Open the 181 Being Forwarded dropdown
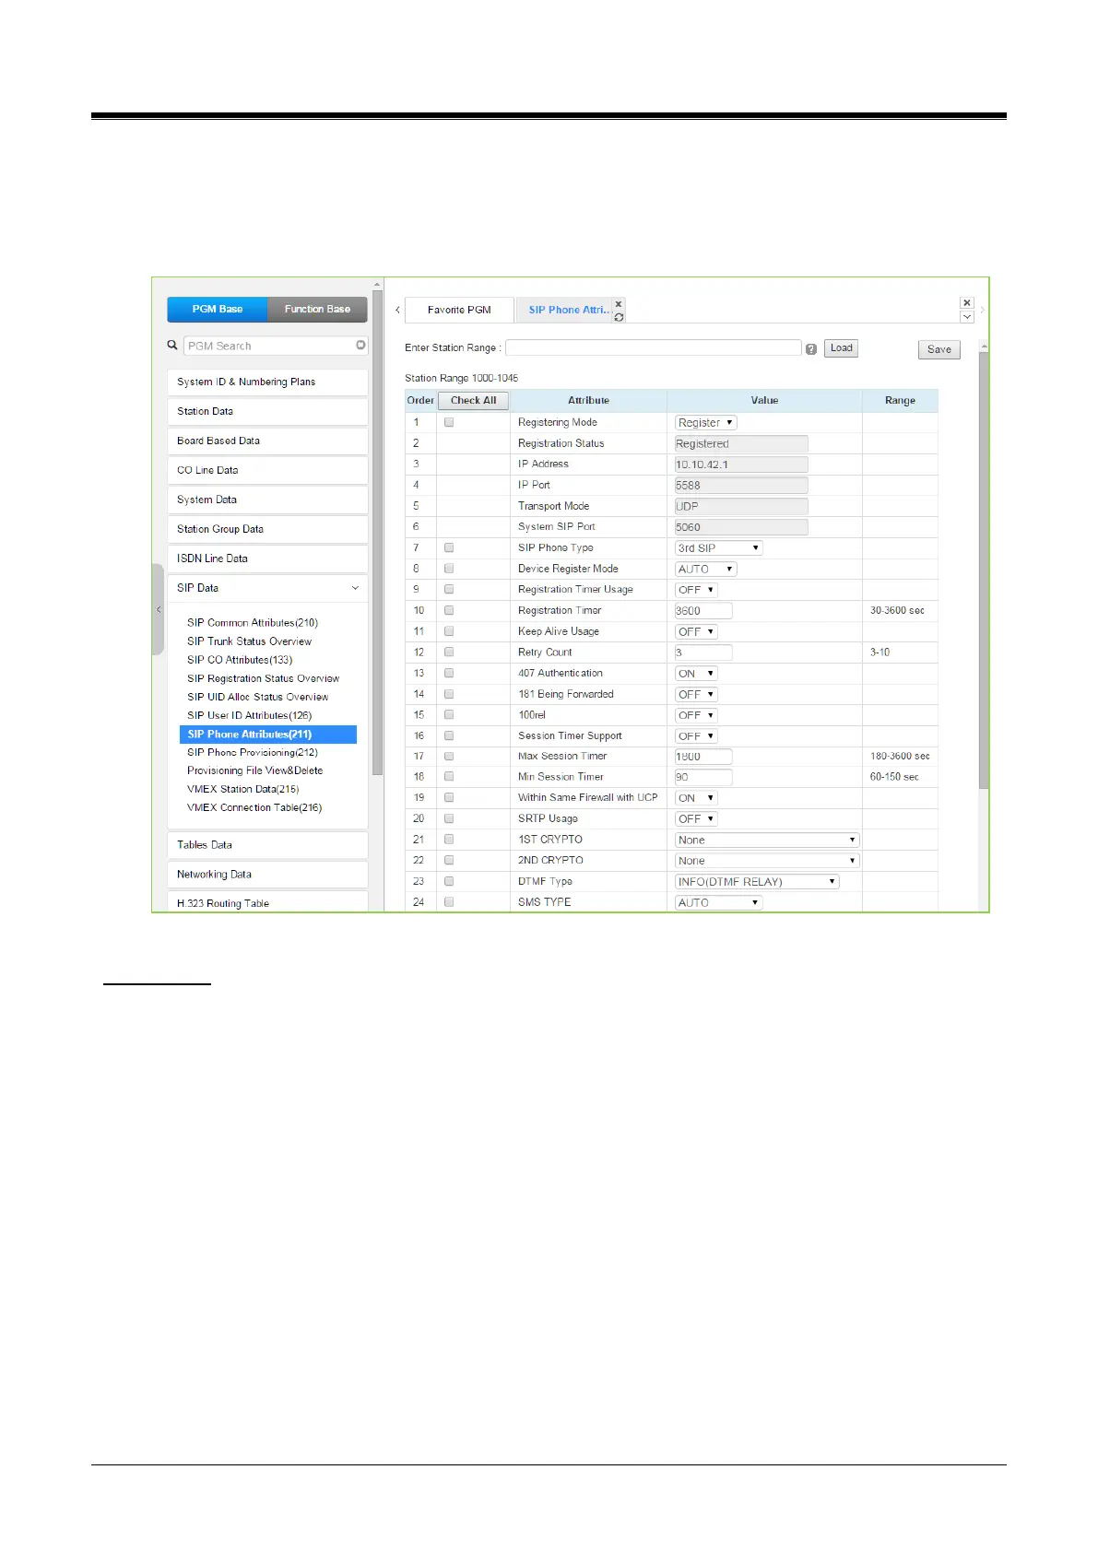Image resolution: width=1098 pixels, height=1552 pixels. [x=696, y=694]
